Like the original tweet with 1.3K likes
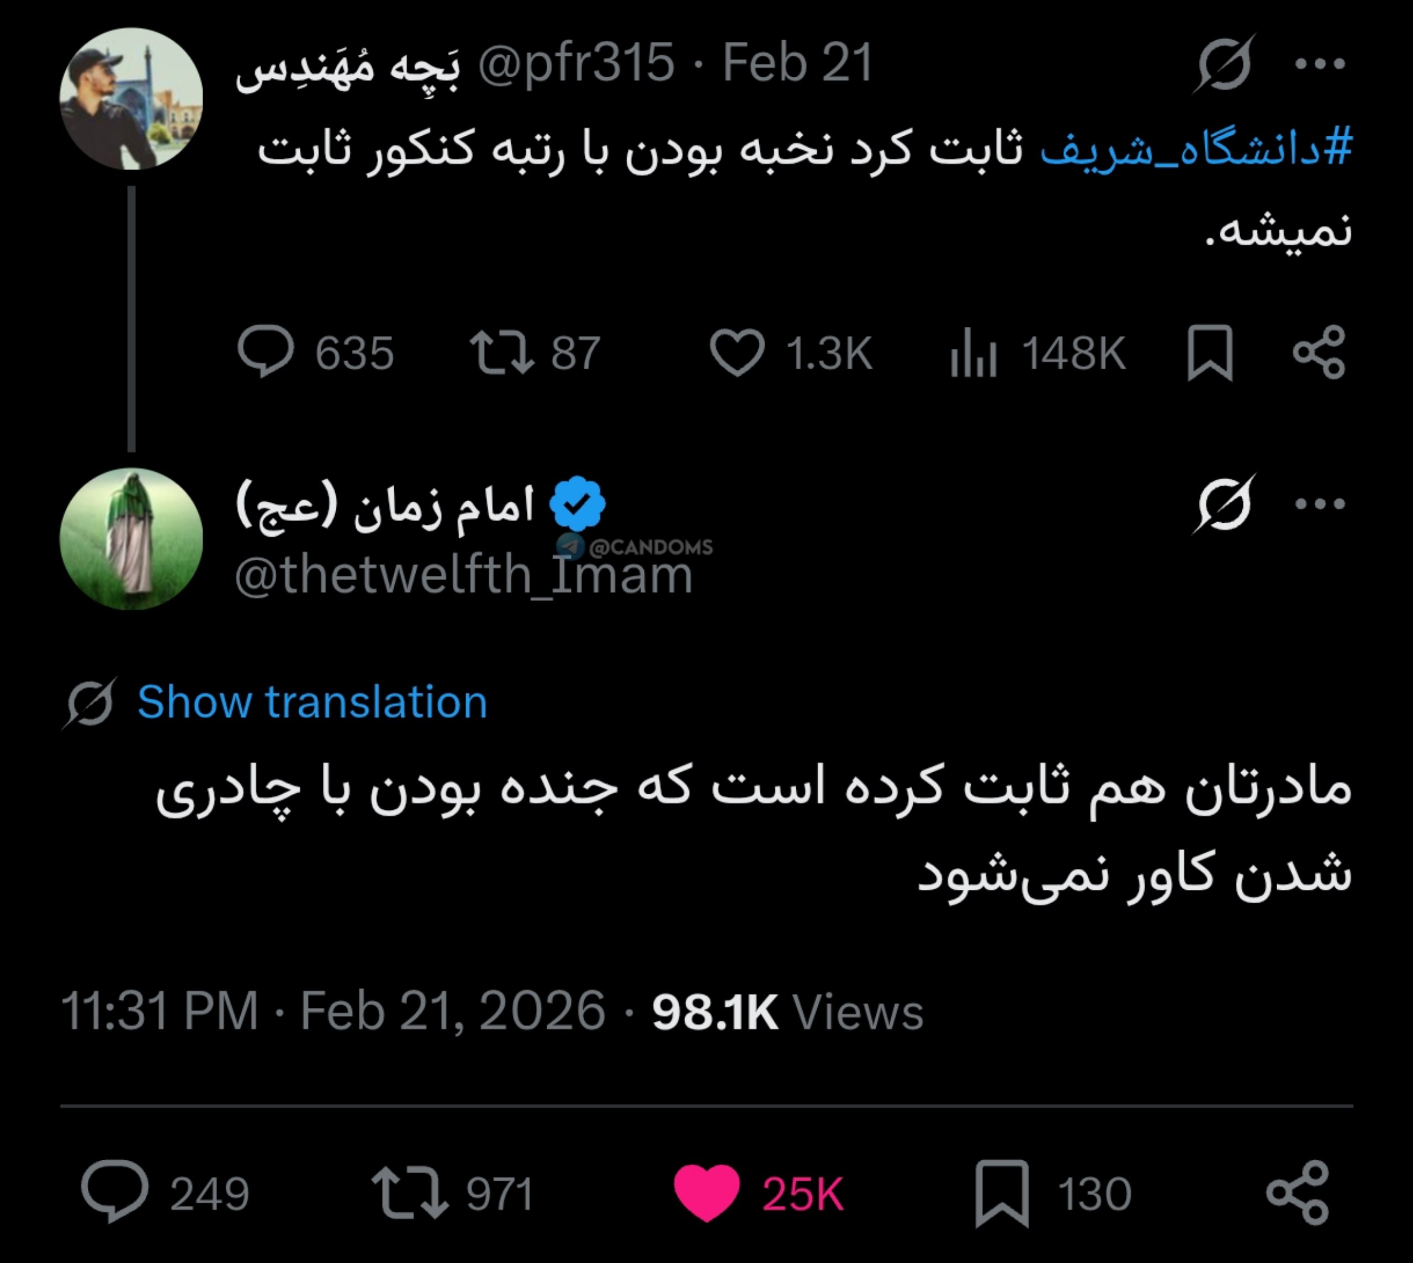This screenshot has height=1263, width=1413. [x=737, y=352]
